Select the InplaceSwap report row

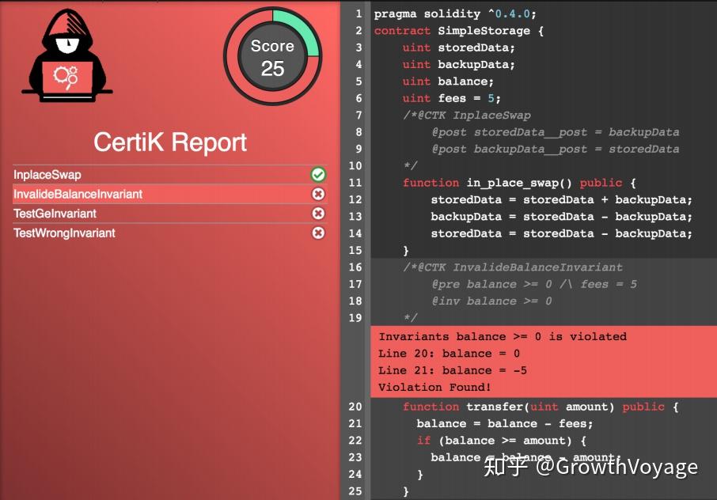click(x=169, y=175)
